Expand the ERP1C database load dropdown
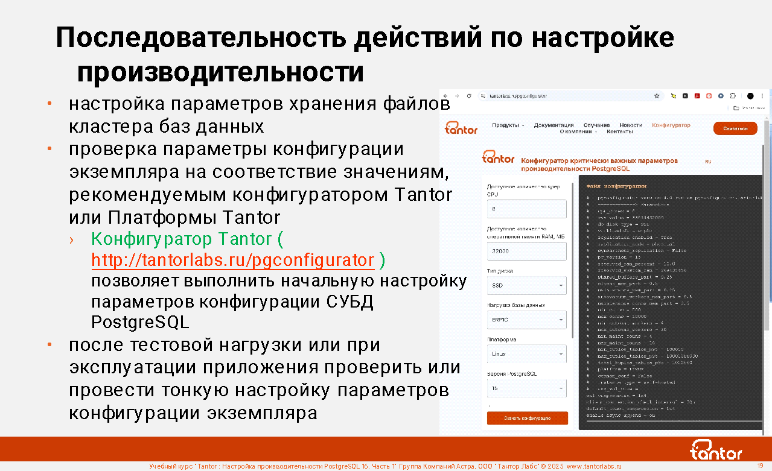The width and height of the screenshot is (772, 471). (x=526, y=319)
